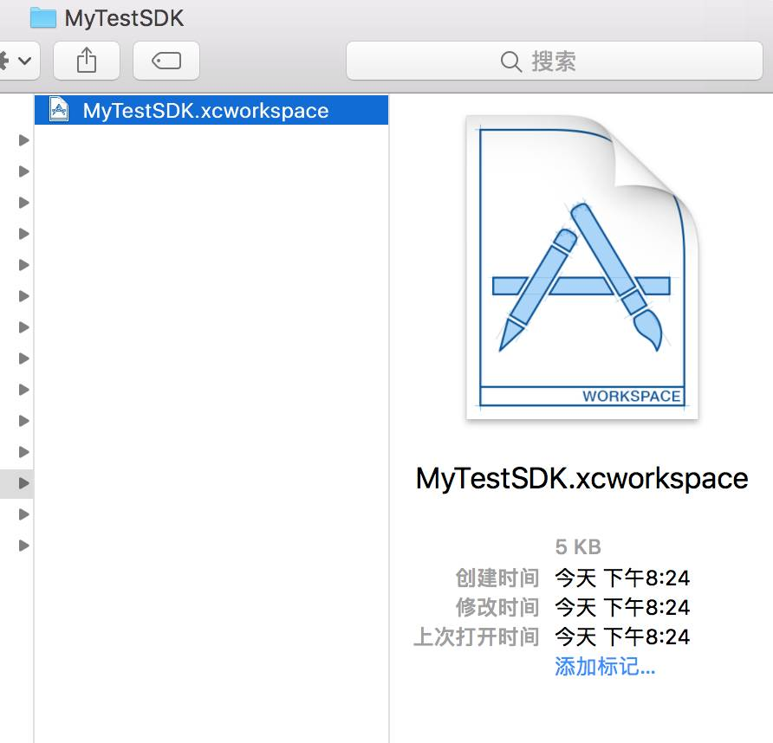
Task: Click the blue folder icon beside MyTestSDK title
Action: pyautogui.click(x=42, y=17)
